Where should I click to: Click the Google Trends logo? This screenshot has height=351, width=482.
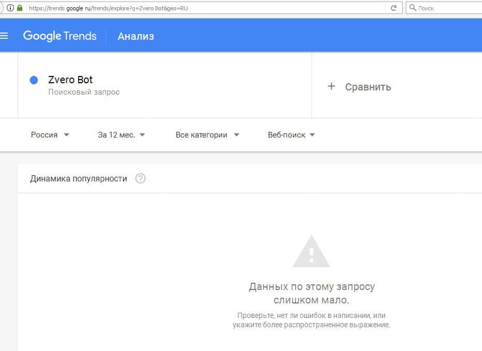tap(60, 36)
